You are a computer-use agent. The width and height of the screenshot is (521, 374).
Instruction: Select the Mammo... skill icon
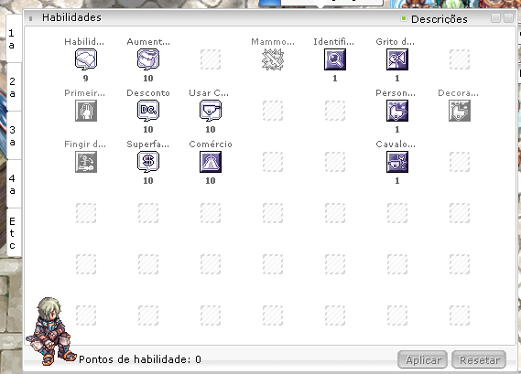273,59
